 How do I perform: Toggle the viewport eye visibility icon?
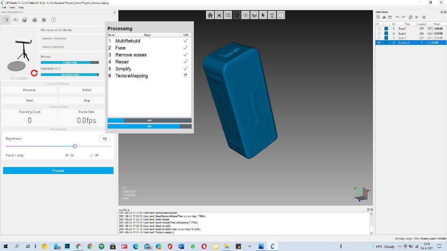click(246, 15)
